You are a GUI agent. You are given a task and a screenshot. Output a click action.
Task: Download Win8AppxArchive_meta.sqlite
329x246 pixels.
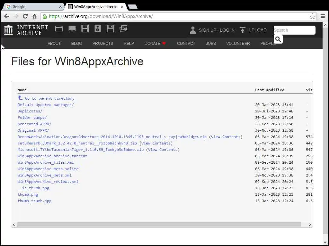click(48, 169)
